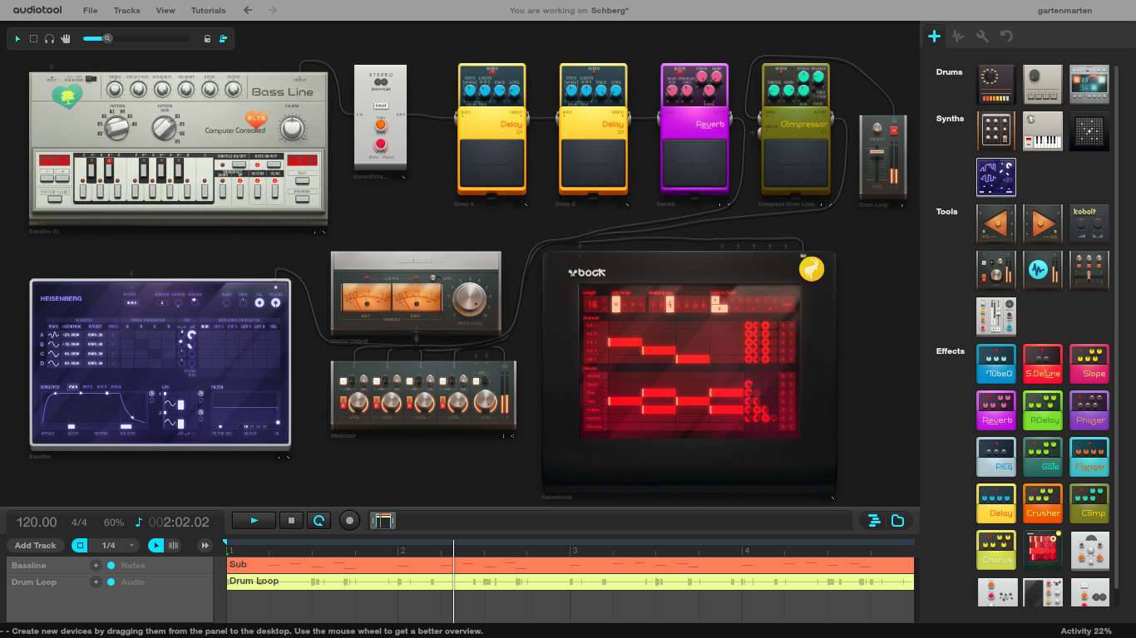Screen dimensions: 1136x638
Task: Open the wrench settings tab
Action: pyautogui.click(x=982, y=36)
